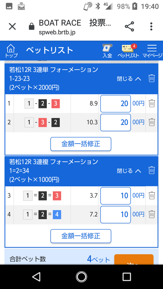Edit the amount field for bet 1-2-3
Screen dimensions: 163x289
pyautogui.click(x=116, y=104)
